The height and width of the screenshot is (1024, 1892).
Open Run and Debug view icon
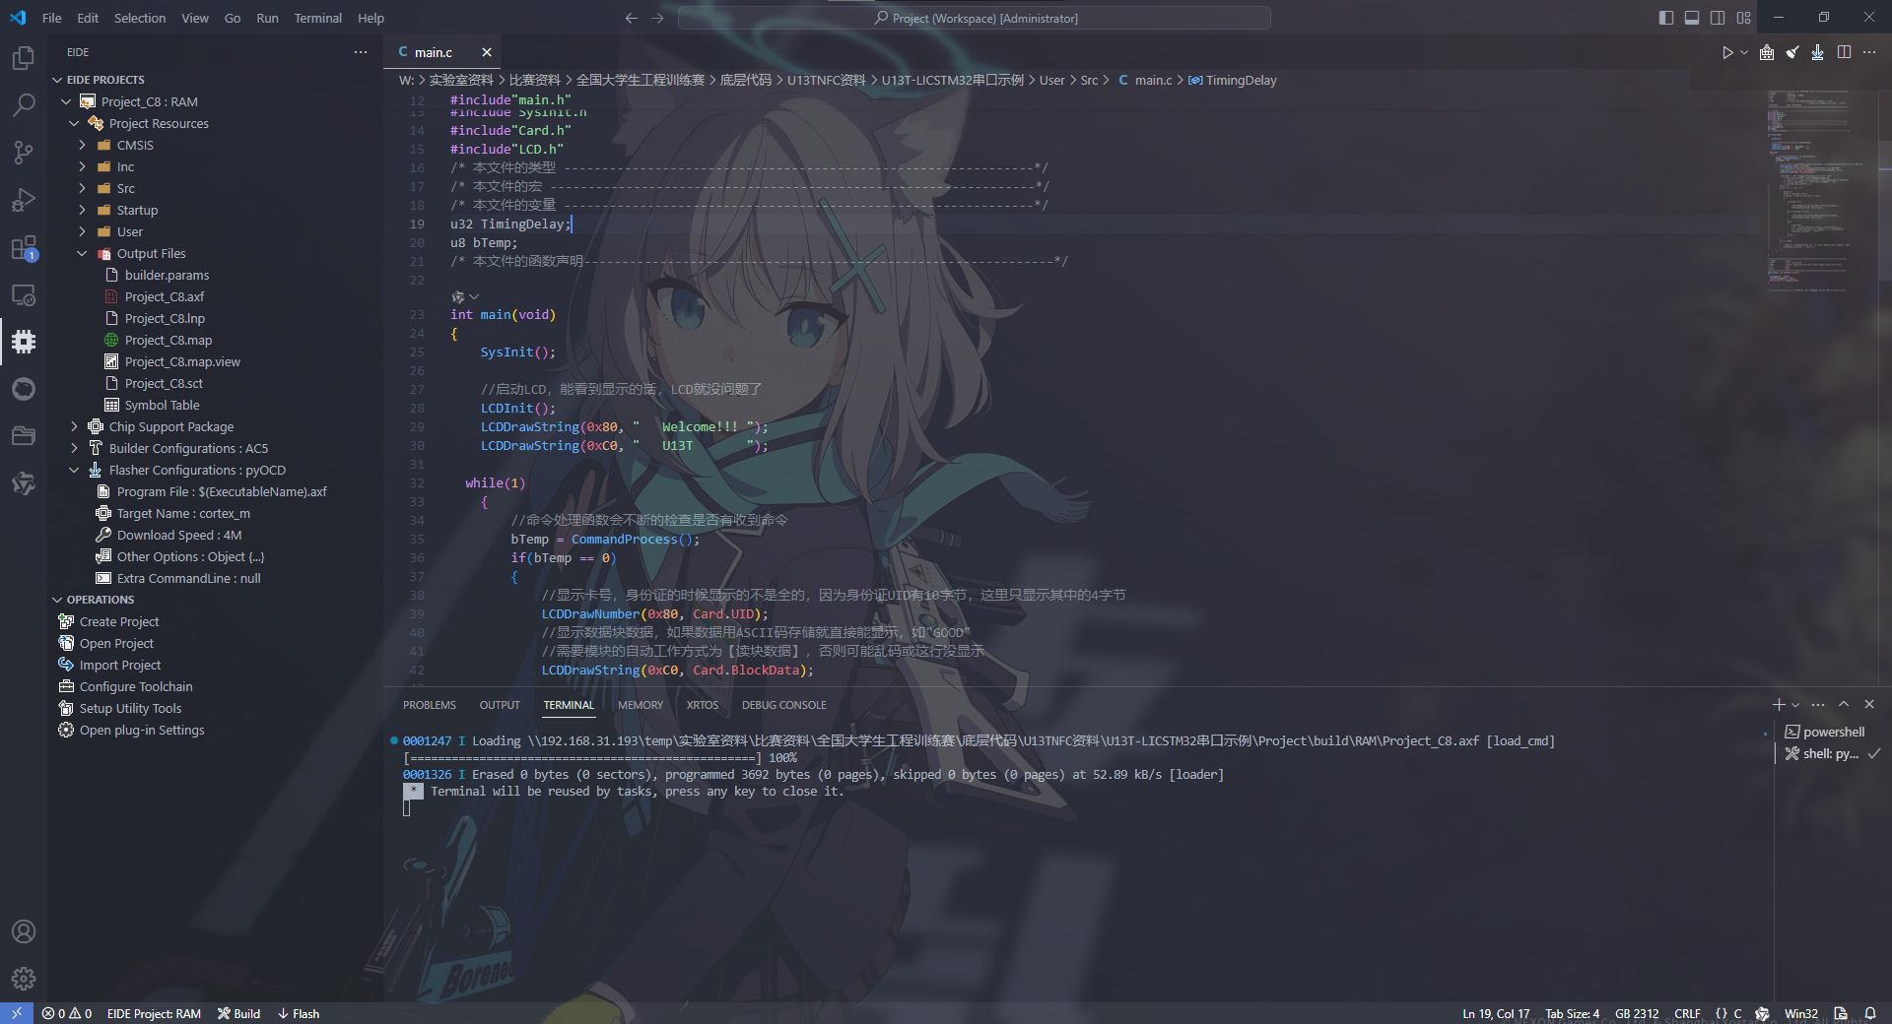(x=24, y=200)
